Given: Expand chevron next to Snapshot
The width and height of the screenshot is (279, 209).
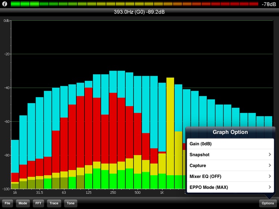Looking at the screenshot, I should tap(270, 154).
